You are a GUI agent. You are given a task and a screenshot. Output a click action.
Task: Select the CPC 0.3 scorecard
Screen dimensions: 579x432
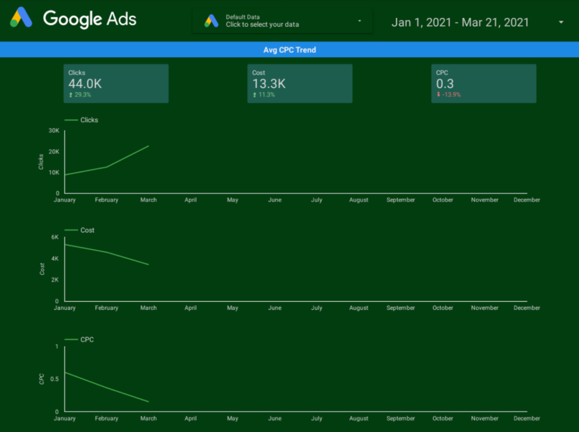pyautogui.click(x=484, y=84)
